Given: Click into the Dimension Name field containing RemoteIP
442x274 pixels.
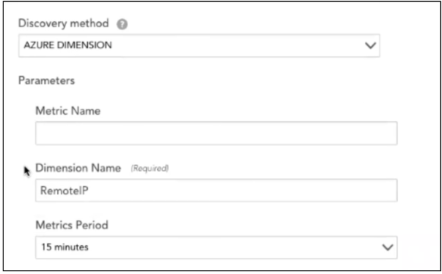Looking at the screenshot, I should coord(216,190).
